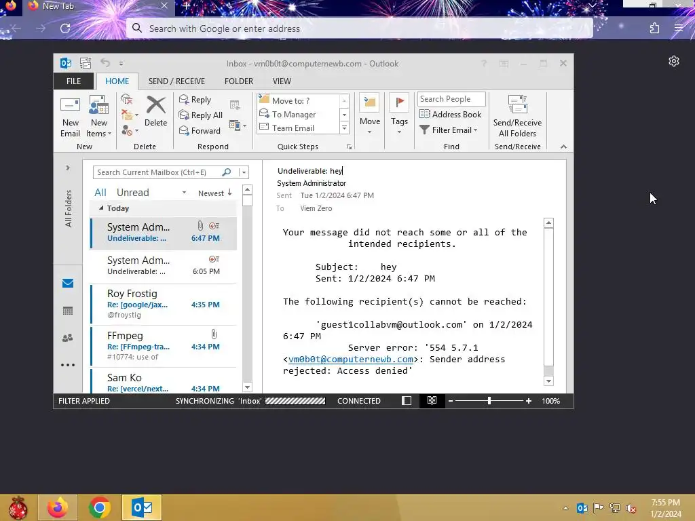The image size is (695, 521).
Task: Open the Sam Ko email
Action: pos(163,382)
